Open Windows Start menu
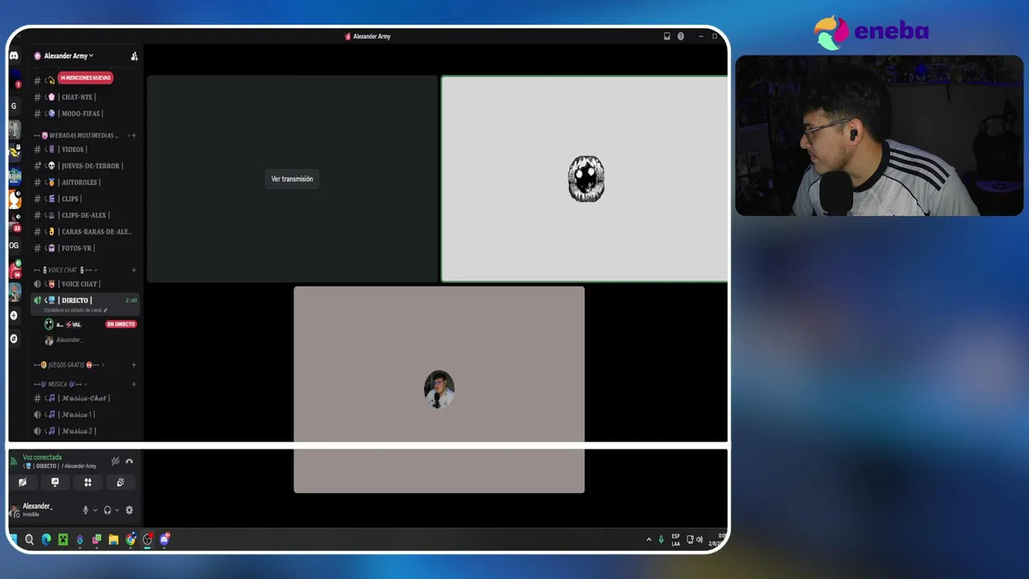Image resolution: width=1029 pixels, height=579 pixels. click(x=13, y=540)
